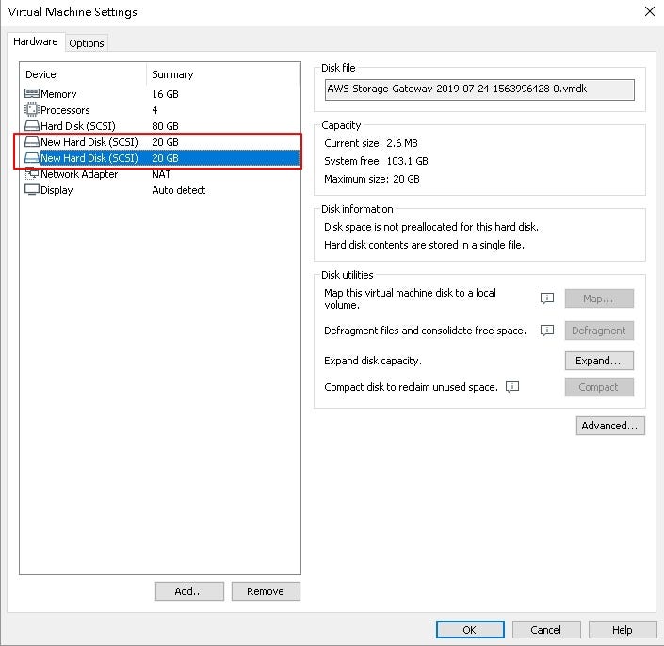Switch to the Hardware tab

36,42
